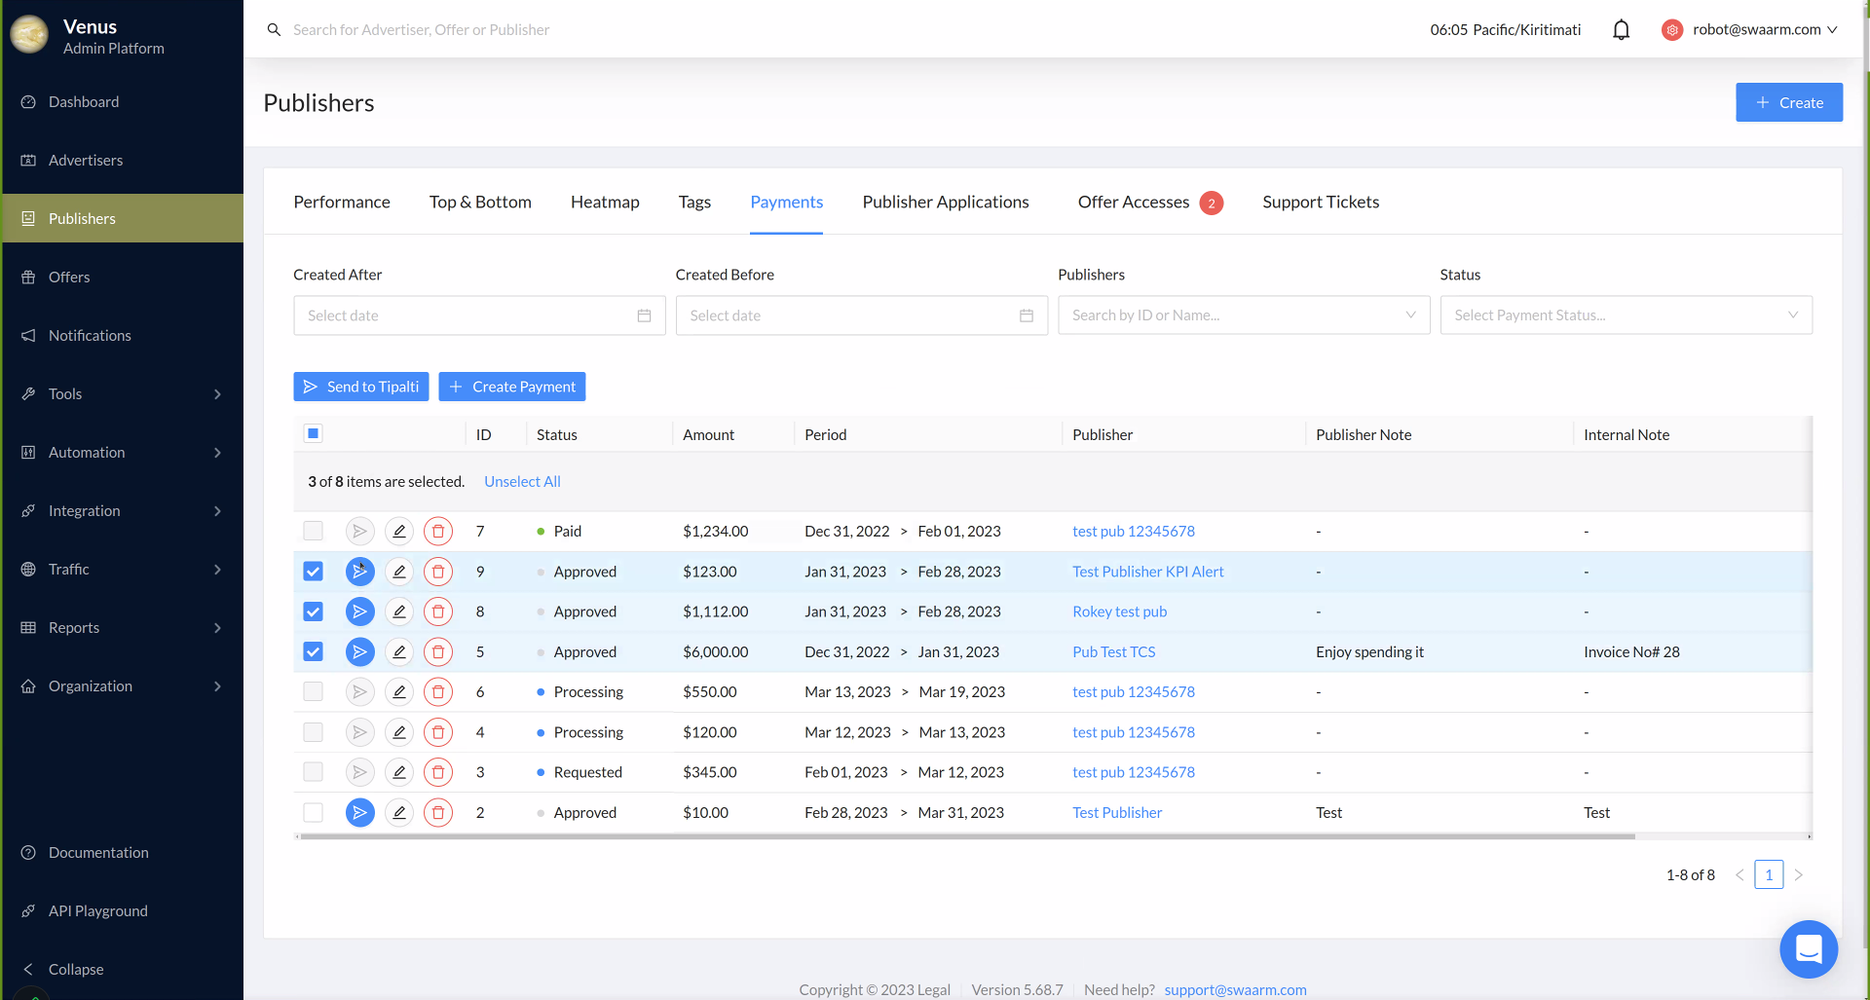This screenshot has height=1000, width=1870.
Task: Delete payment ID 7 with trash icon
Action: [438, 532]
